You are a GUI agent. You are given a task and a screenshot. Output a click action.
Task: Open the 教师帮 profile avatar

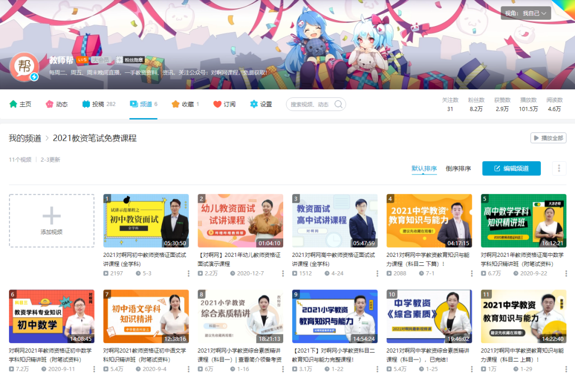pos(24,67)
